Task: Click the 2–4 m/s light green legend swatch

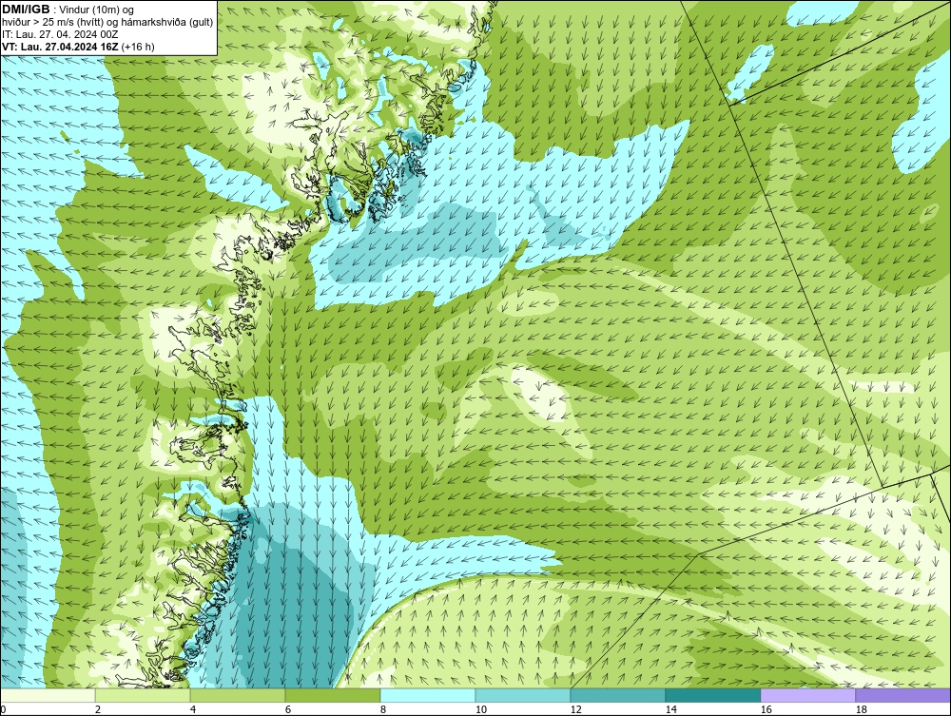Action: pos(143,695)
